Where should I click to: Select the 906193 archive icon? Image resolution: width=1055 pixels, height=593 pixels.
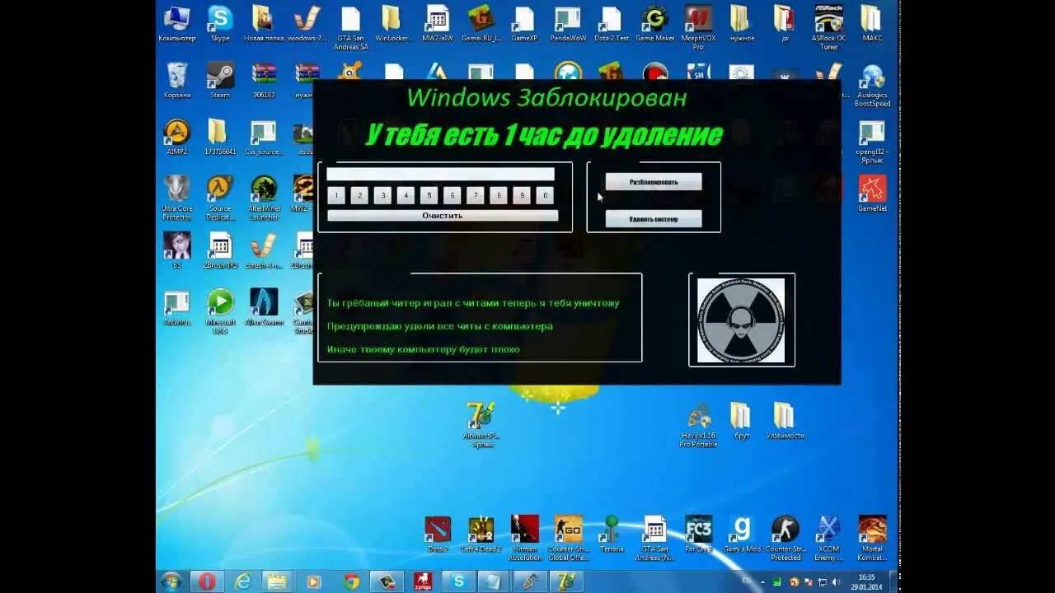click(x=264, y=81)
